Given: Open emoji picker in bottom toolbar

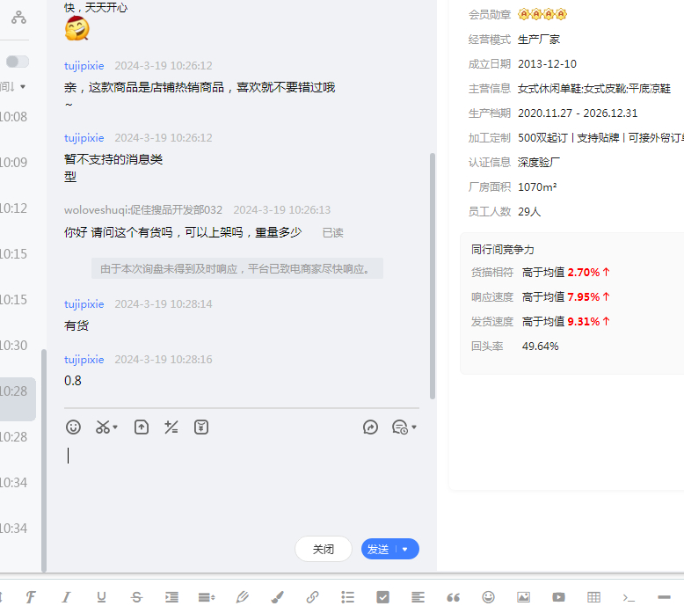Looking at the screenshot, I should pyautogui.click(x=489, y=597).
